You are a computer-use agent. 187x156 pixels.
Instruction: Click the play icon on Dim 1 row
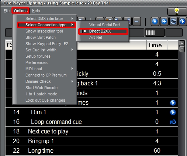pos(173,112)
